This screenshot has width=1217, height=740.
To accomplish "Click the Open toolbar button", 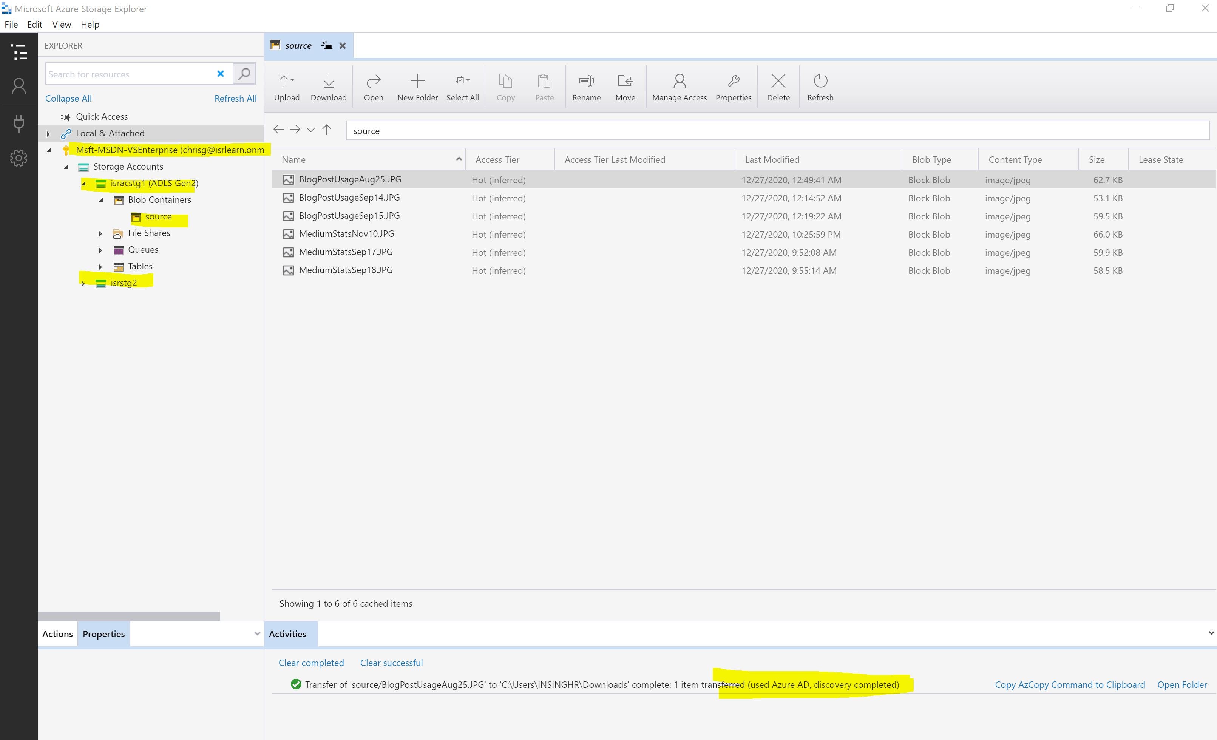I will pos(374,87).
